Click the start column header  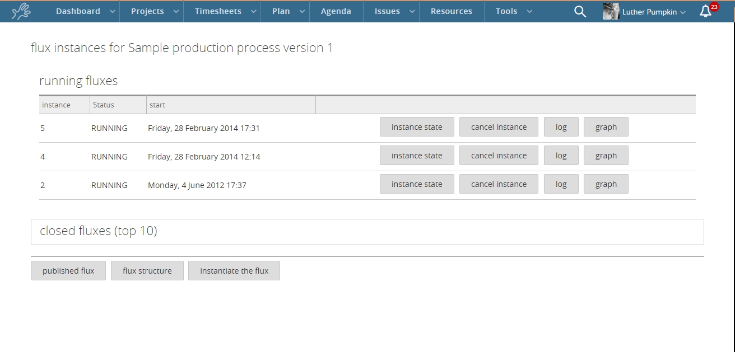(231, 105)
